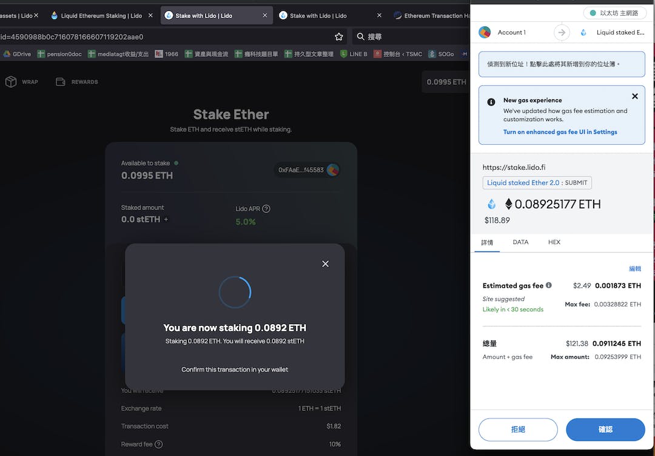Click the Lido APR 5.0% value

tap(246, 222)
